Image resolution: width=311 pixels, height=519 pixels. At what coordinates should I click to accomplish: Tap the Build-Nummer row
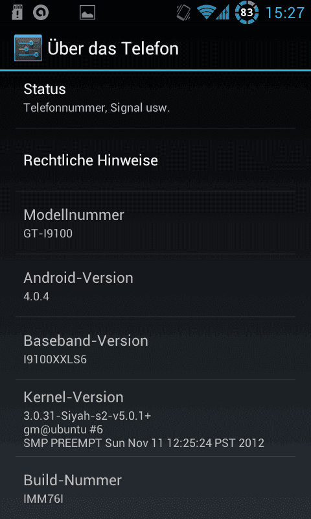pos(155,488)
